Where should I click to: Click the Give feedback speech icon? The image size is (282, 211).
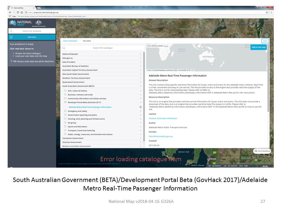[x=256, y=151]
